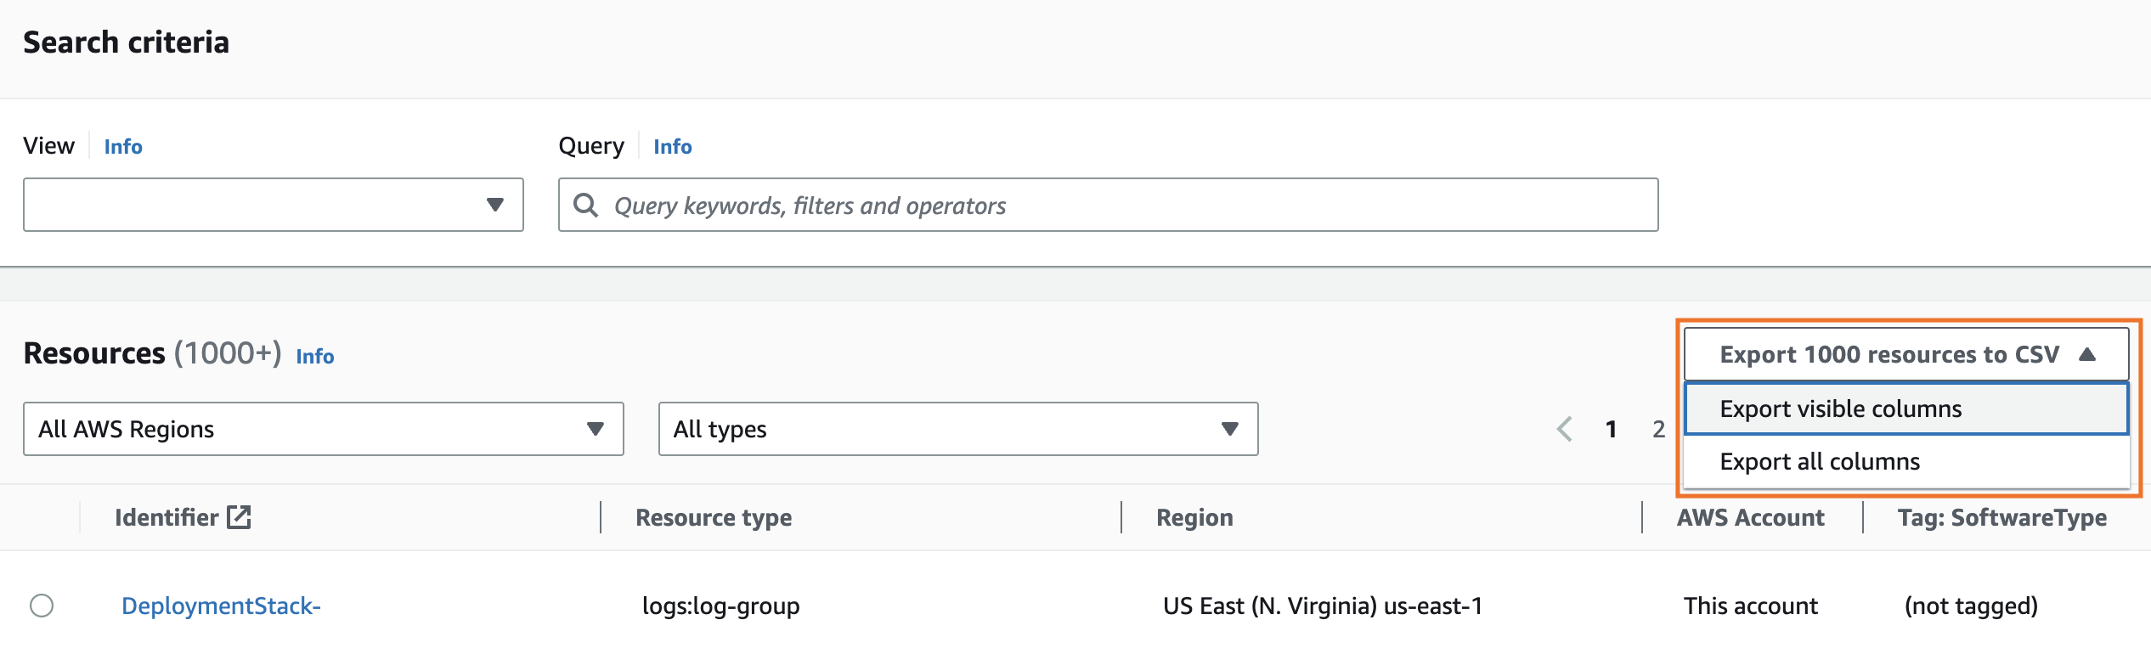Select the DeploymentStack- row radio button

42,606
